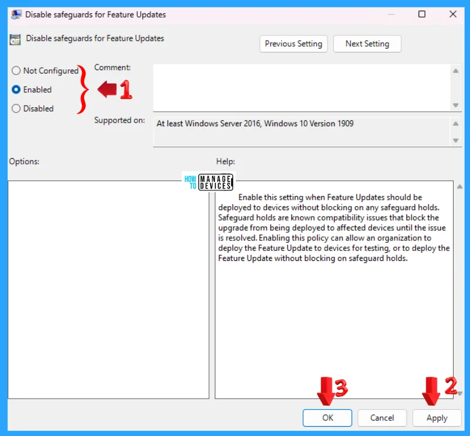Go to Previous Setting
This screenshot has width=470, height=436.
point(293,44)
